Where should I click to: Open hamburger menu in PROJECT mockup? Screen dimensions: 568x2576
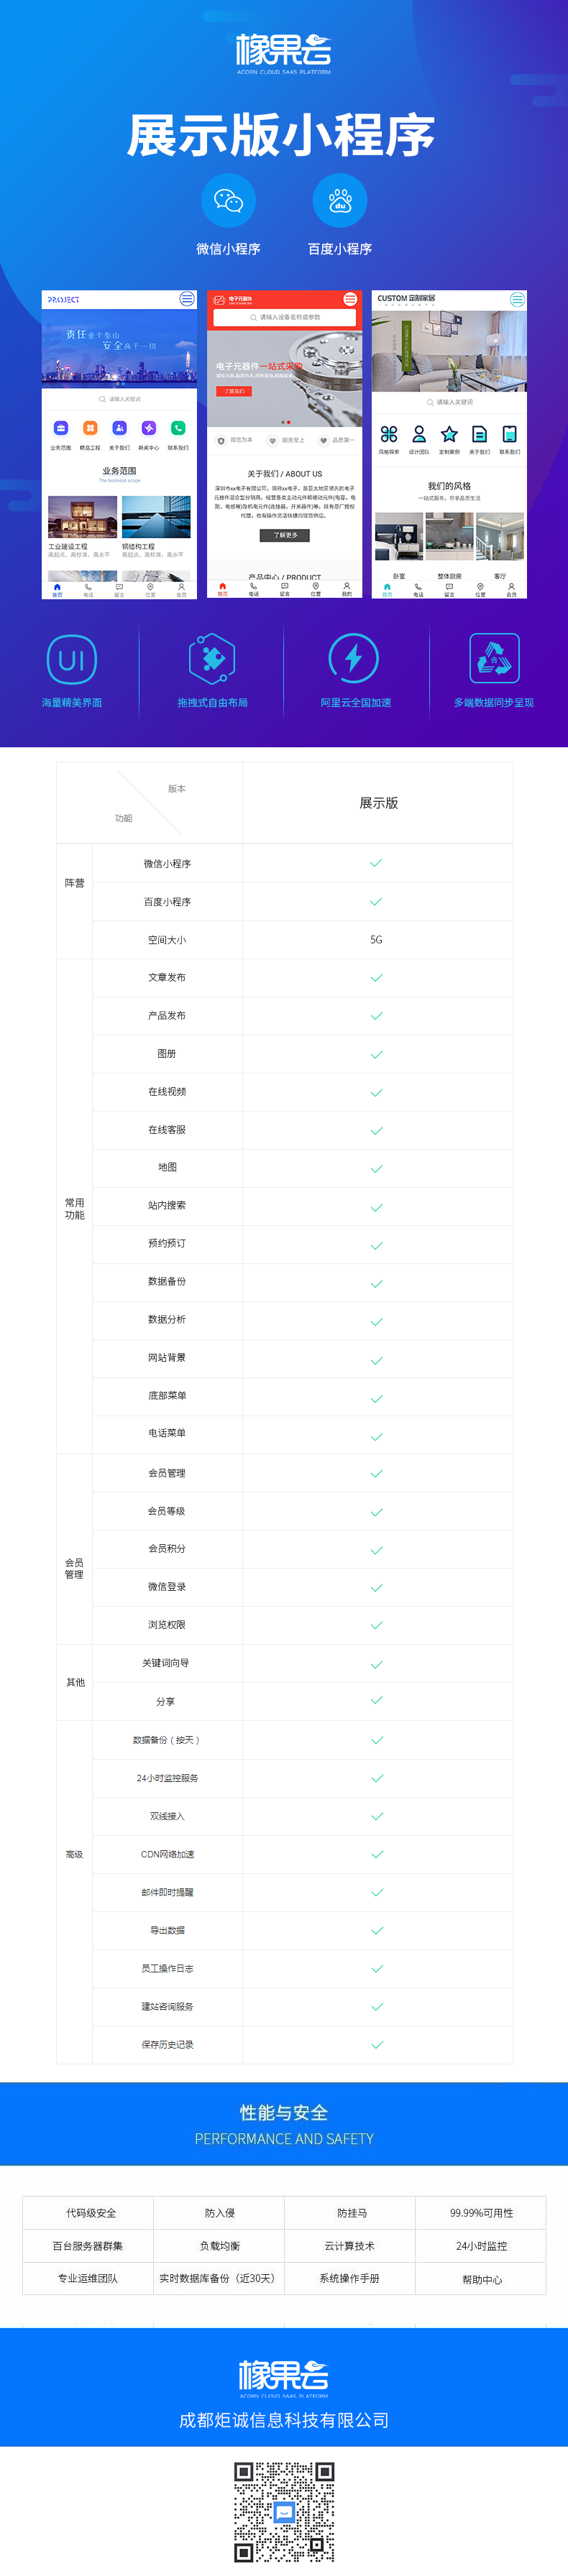187,299
